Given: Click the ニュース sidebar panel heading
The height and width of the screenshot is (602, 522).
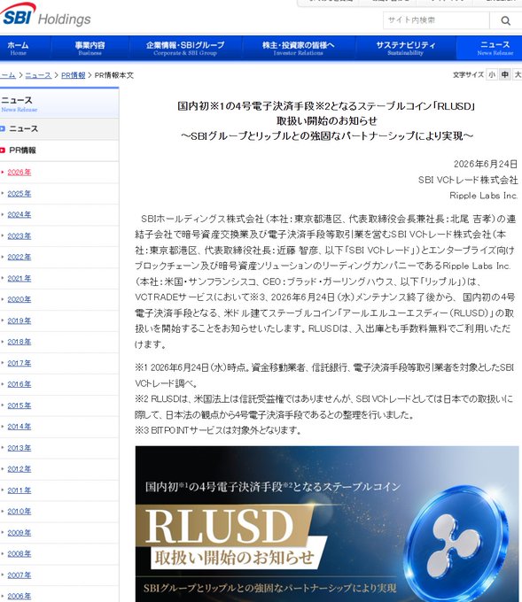Looking at the screenshot, I should pyautogui.click(x=59, y=104).
